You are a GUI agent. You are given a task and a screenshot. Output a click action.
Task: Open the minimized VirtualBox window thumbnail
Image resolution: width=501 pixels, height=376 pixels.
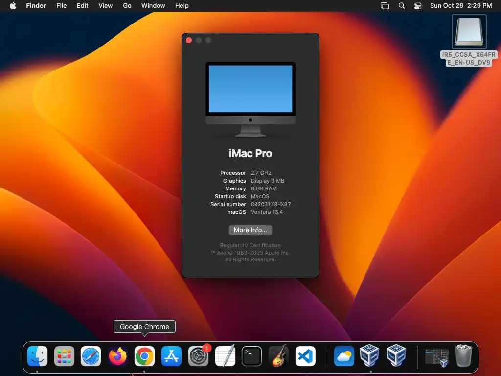click(436, 357)
